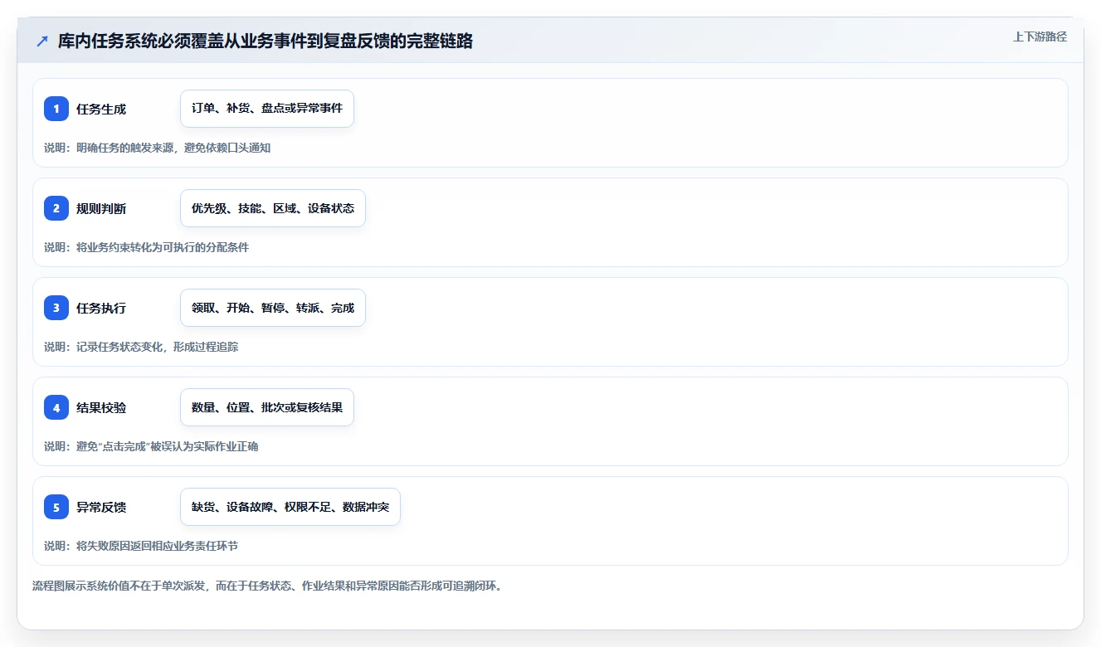The height and width of the screenshot is (647, 1101).
Task: Select the 缺货、设备故障、权限不足、数据冲突 chip
Action: [x=290, y=507]
